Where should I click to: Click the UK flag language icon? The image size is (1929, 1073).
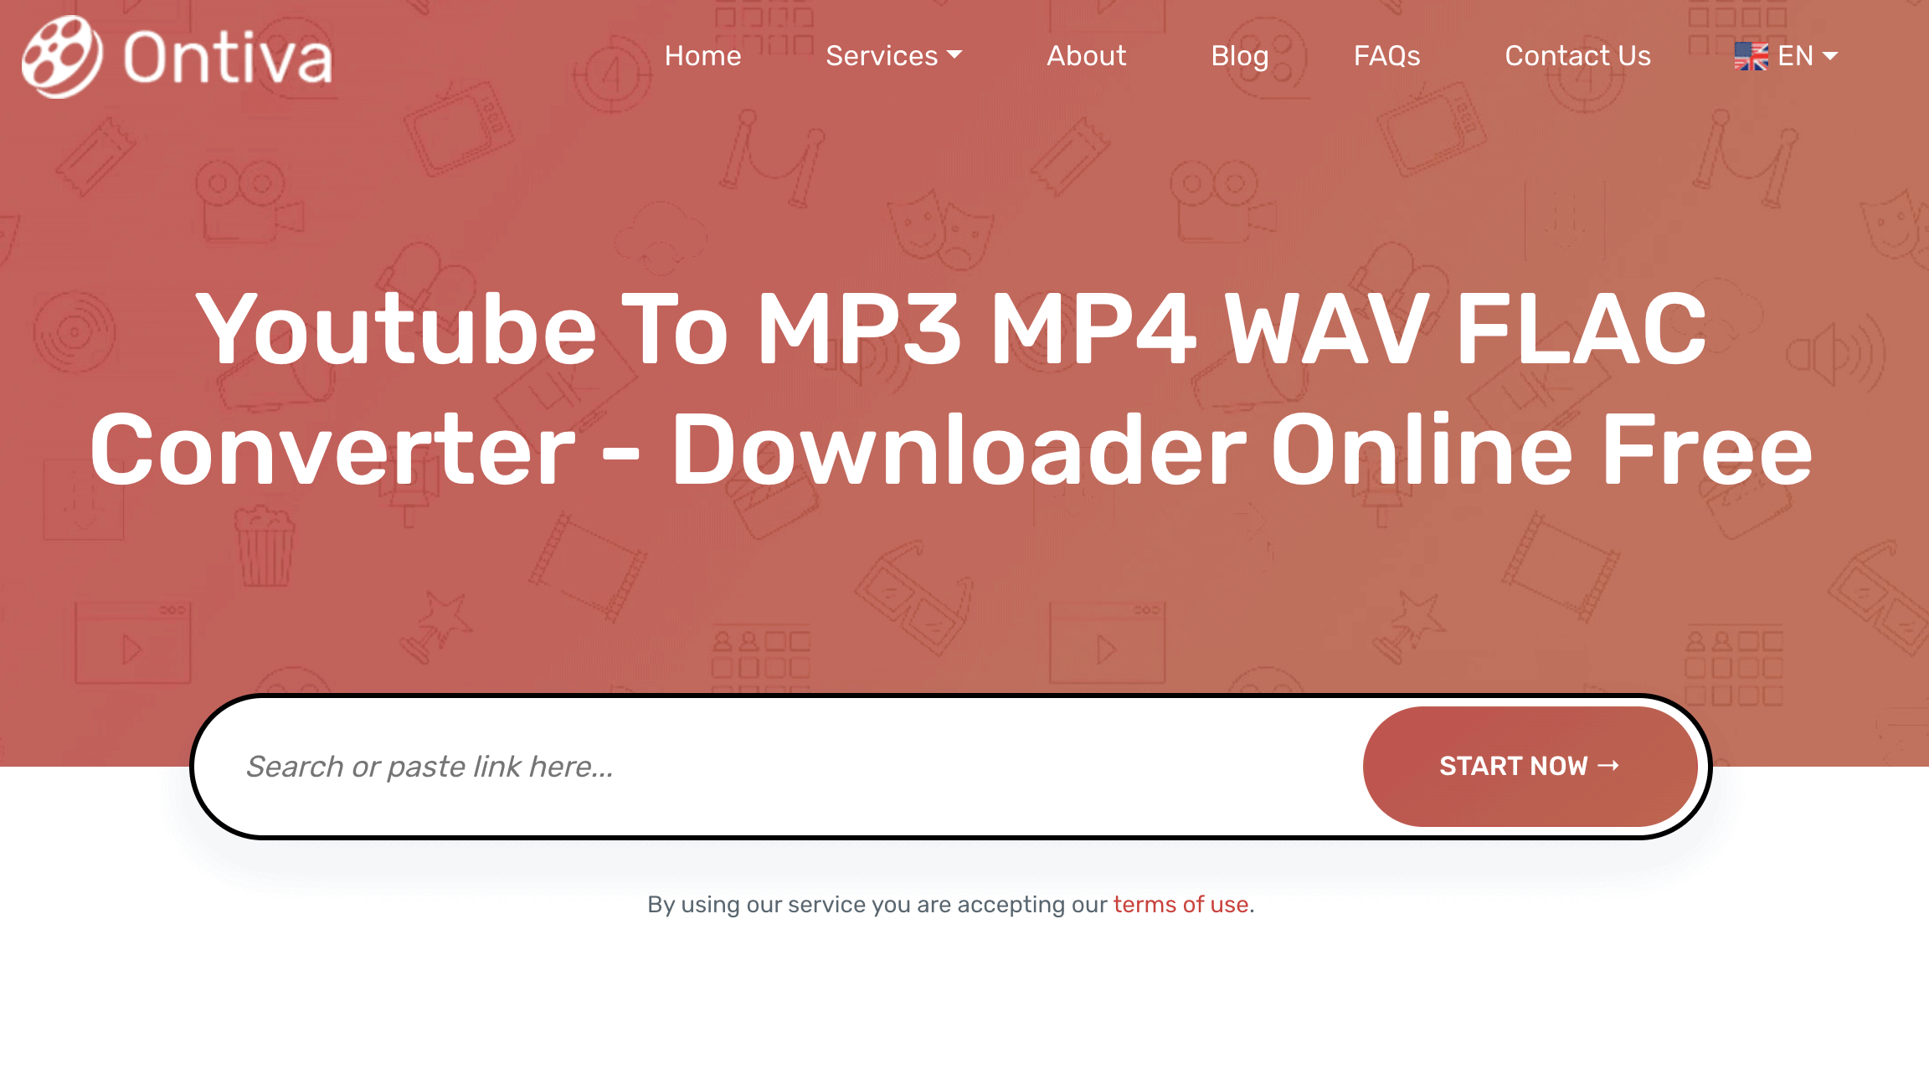1748,54
